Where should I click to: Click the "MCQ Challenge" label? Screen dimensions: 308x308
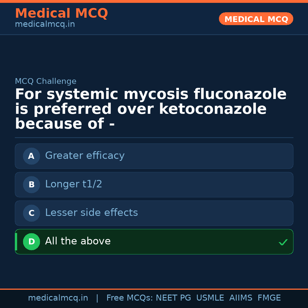click(46, 81)
